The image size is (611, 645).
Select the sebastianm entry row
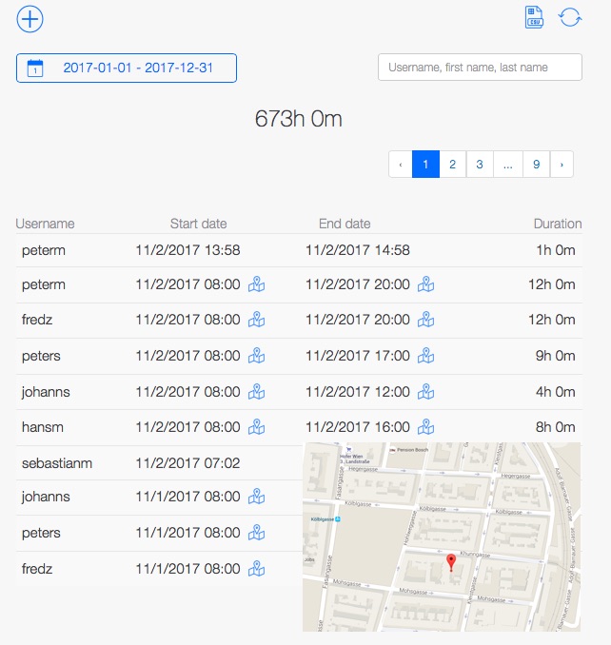tap(57, 463)
